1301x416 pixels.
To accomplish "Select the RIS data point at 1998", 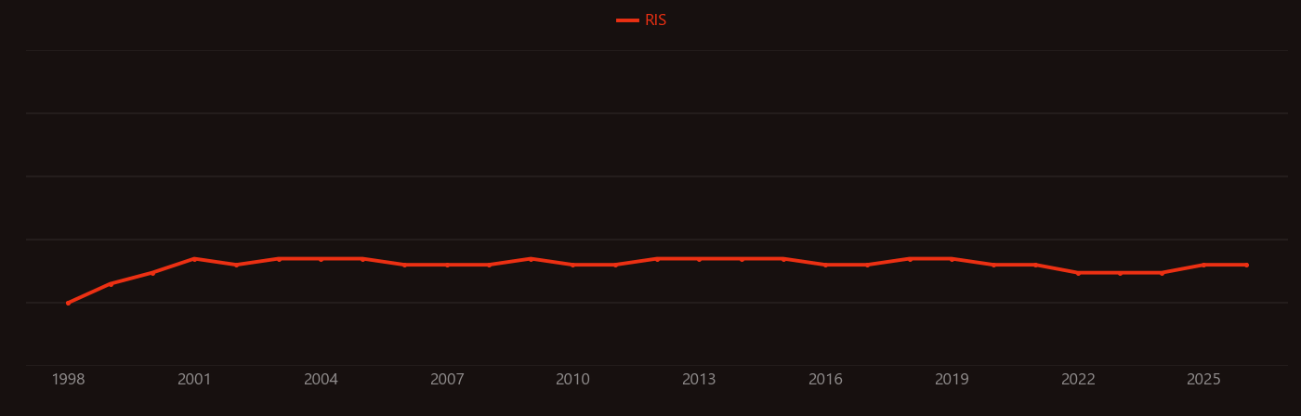I will coord(68,303).
